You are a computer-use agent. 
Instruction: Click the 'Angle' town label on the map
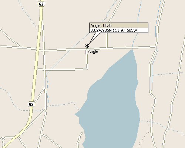coord(93,51)
